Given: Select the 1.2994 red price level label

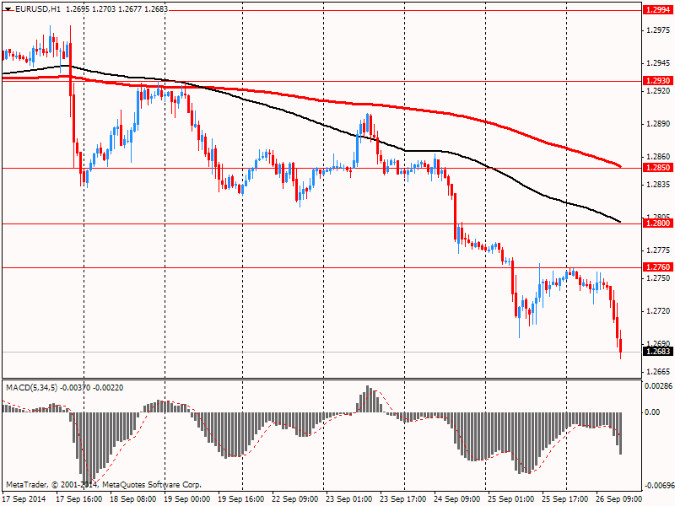Looking at the screenshot, I should [x=658, y=10].
